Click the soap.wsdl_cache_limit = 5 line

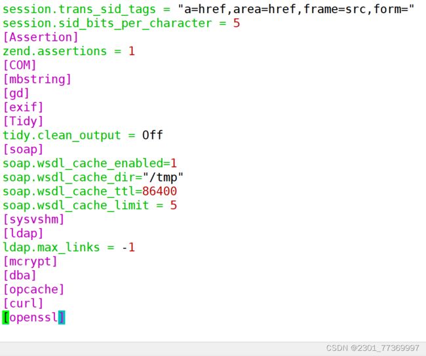pos(90,205)
